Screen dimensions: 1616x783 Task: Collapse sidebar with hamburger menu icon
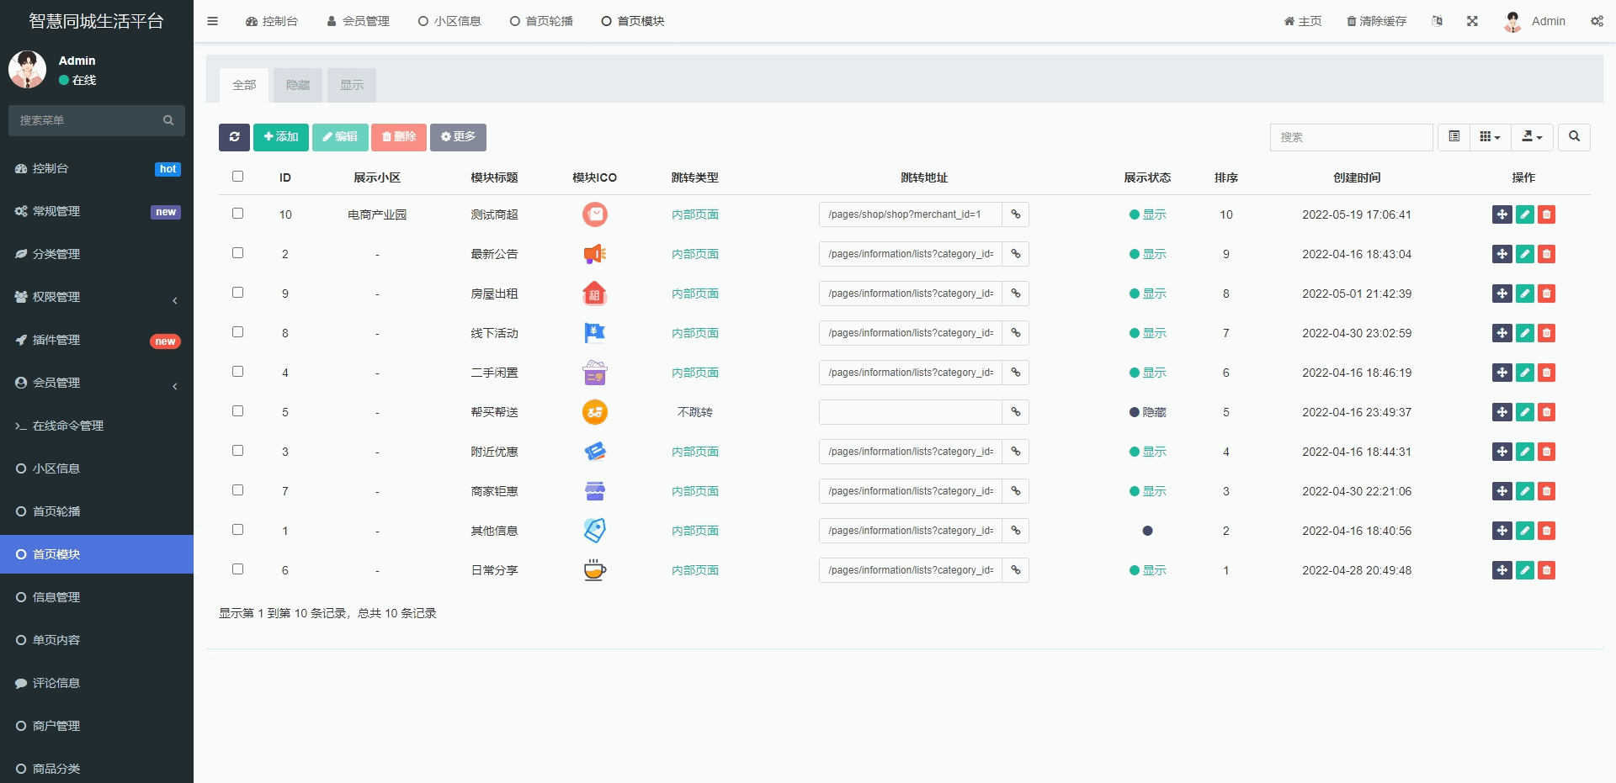tap(213, 21)
